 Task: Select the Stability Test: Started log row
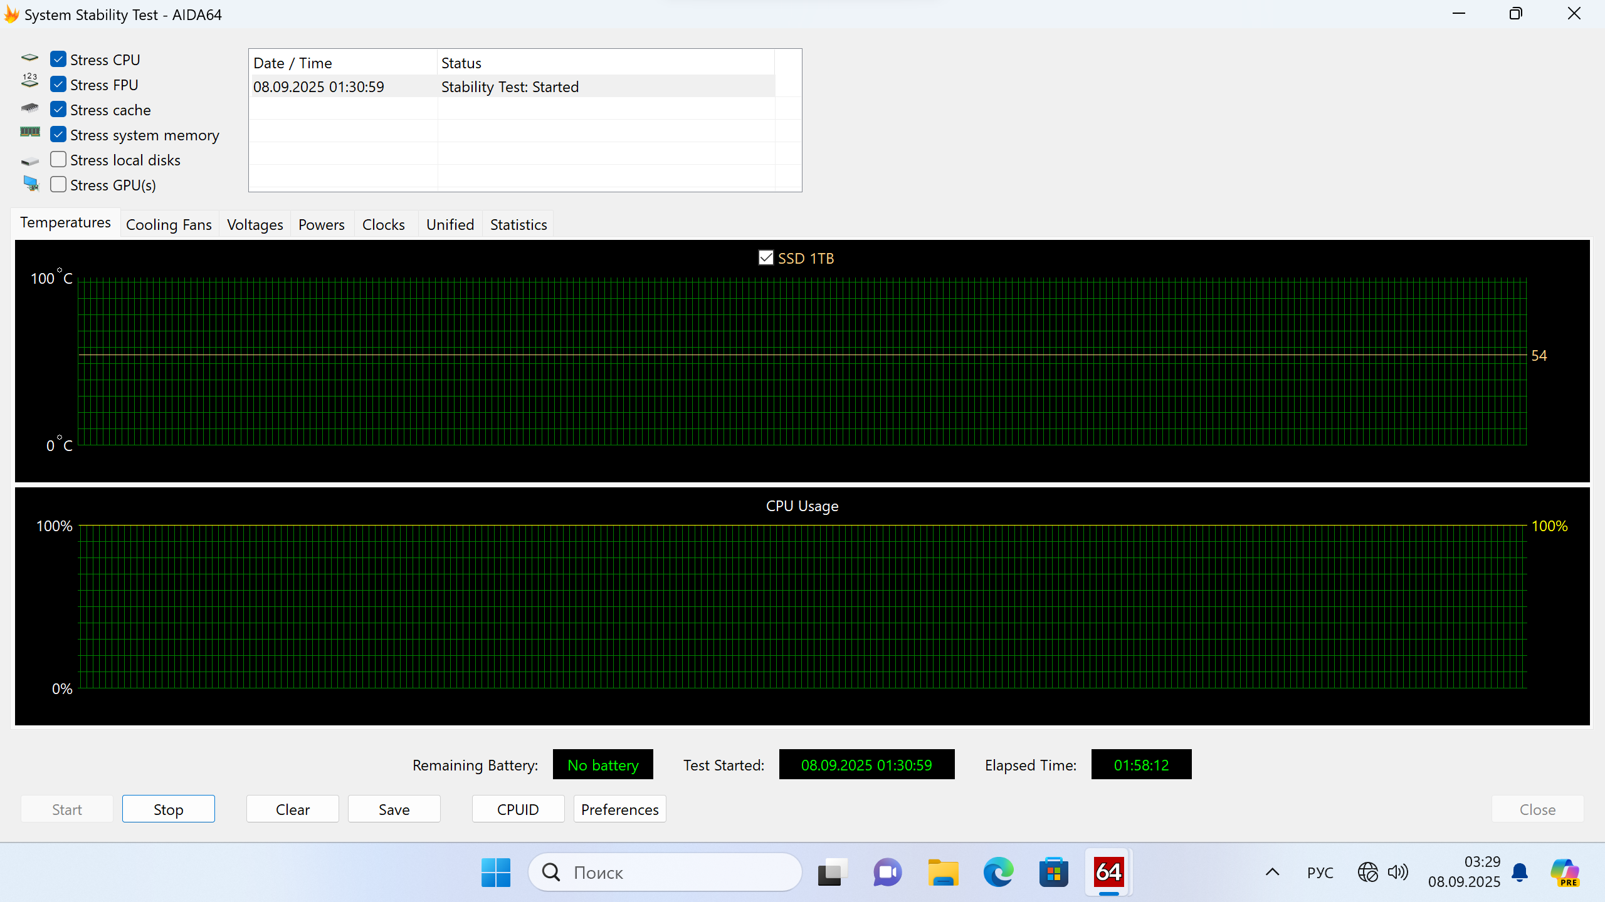click(509, 86)
